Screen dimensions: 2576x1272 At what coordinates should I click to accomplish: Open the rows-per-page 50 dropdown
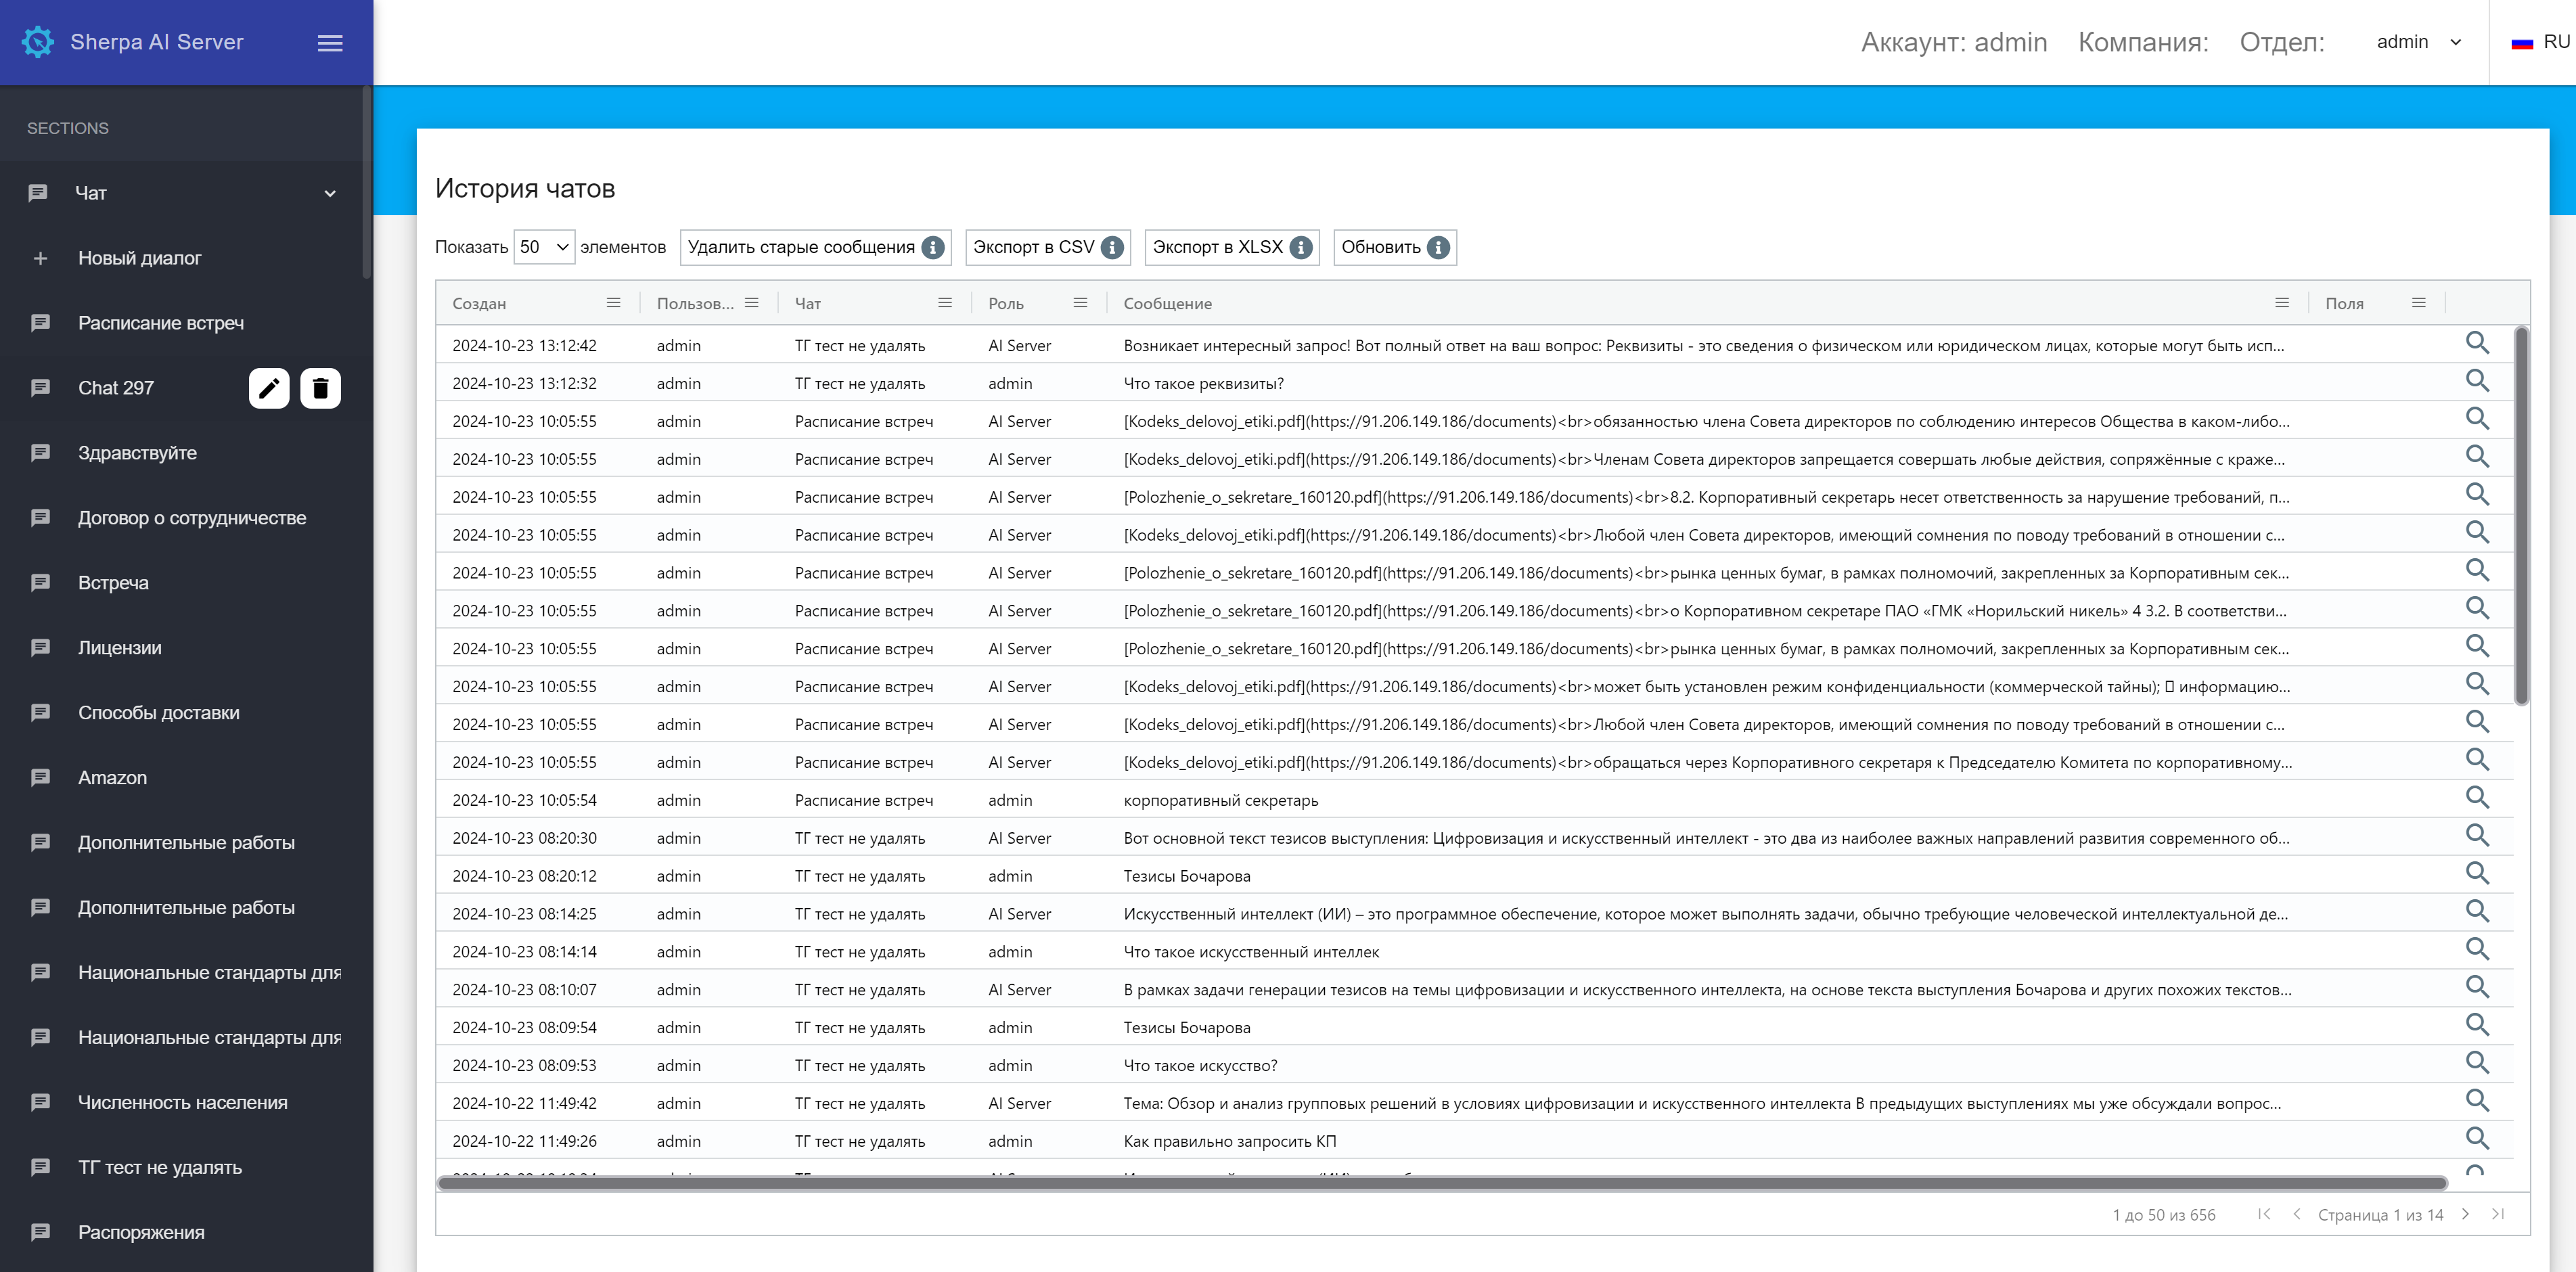point(544,247)
